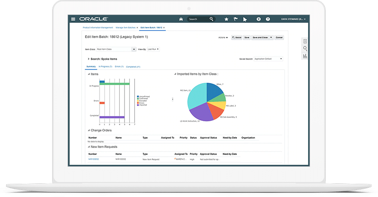
Task: Click the MO Sub Assembly pie slice
Action: tap(215, 111)
